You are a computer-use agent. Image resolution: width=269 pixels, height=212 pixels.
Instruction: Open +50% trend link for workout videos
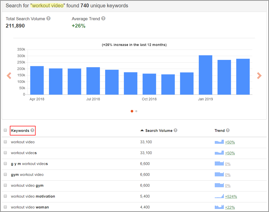[230, 153]
